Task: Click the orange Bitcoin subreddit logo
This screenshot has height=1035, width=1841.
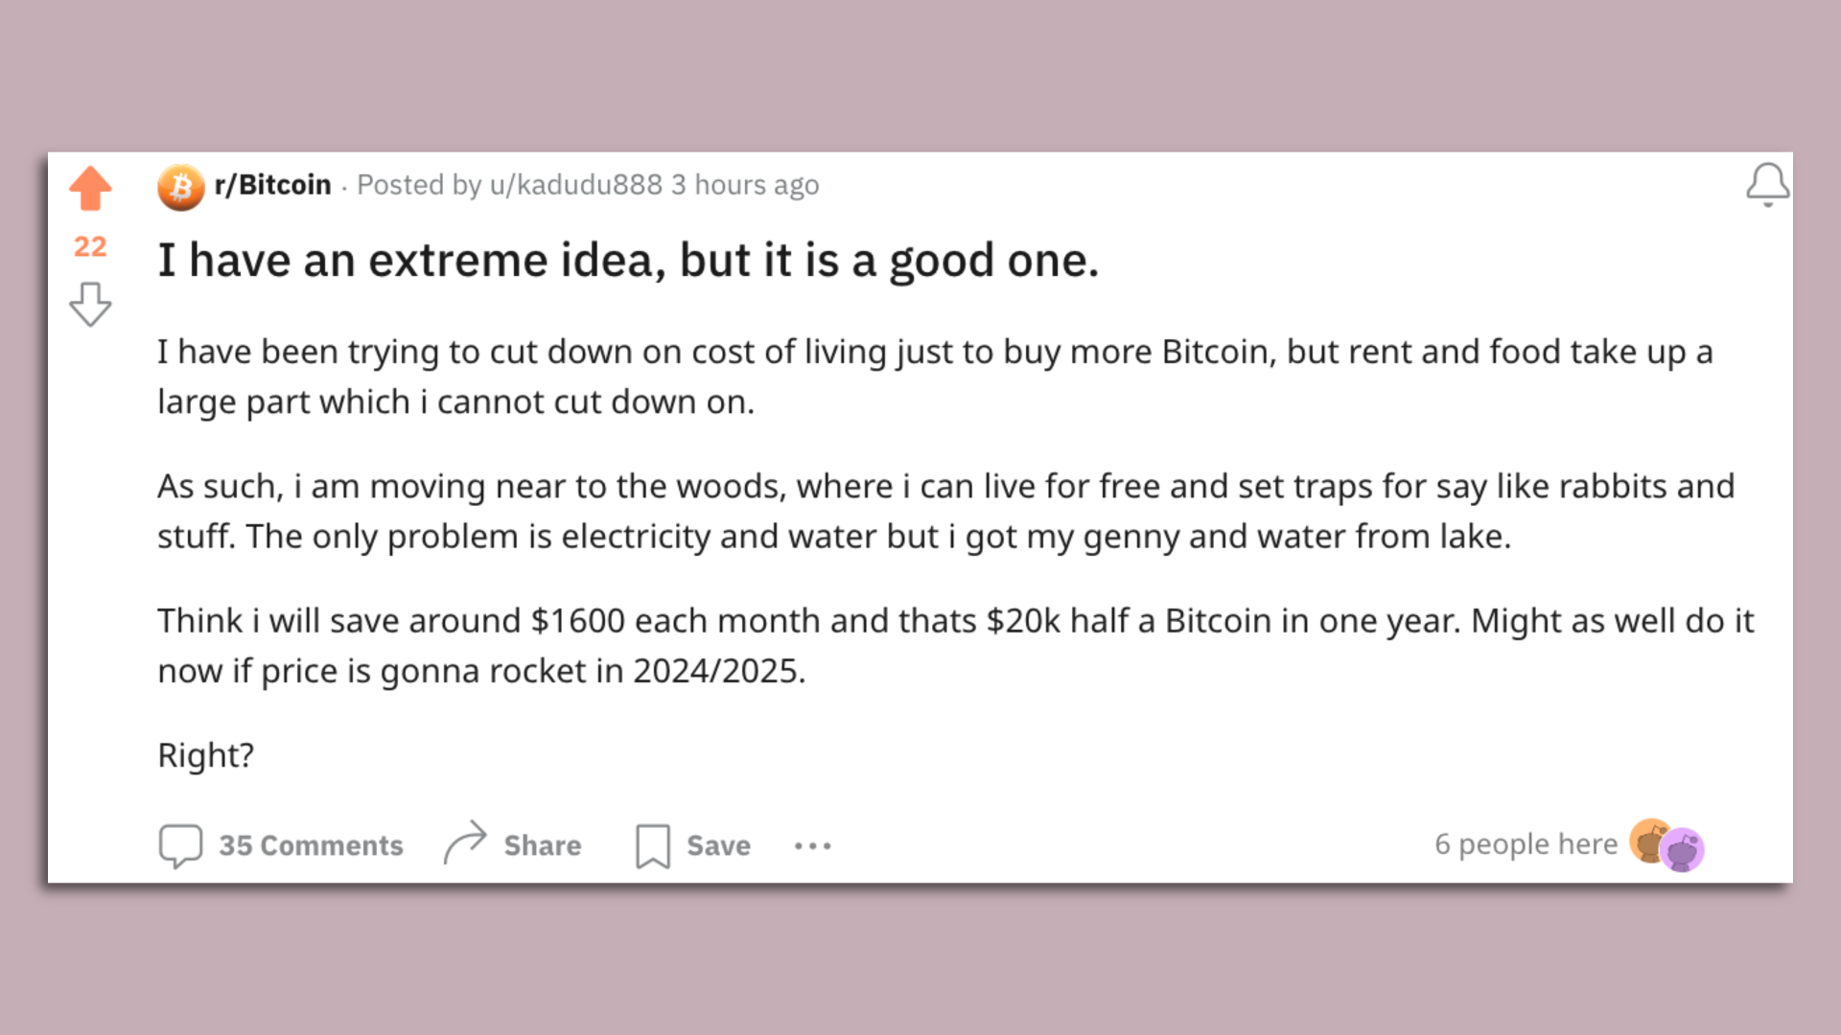Action: click(181, 187)
